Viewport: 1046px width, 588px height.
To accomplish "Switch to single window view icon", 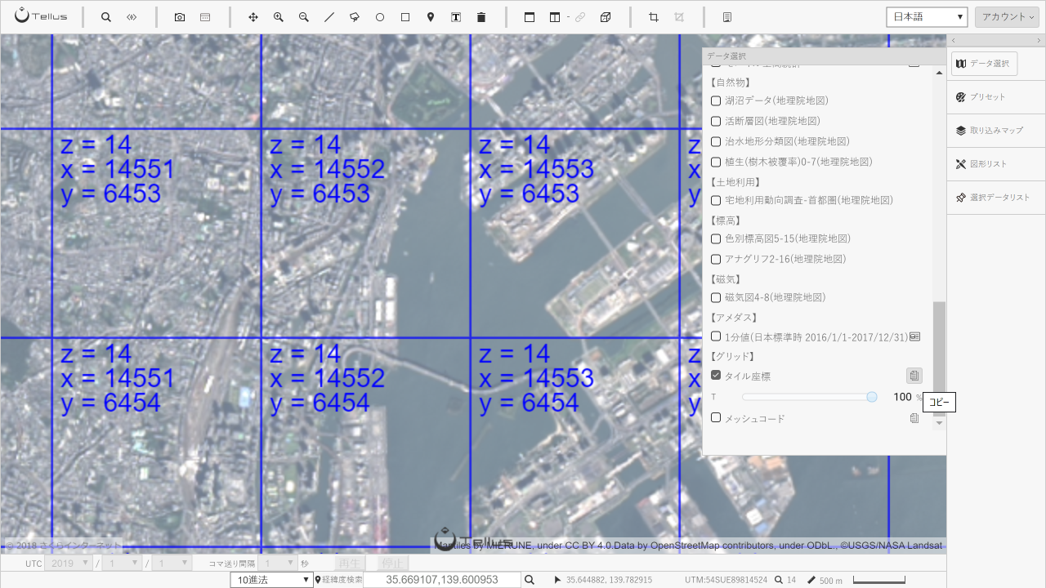I will [x=530, y=17].
